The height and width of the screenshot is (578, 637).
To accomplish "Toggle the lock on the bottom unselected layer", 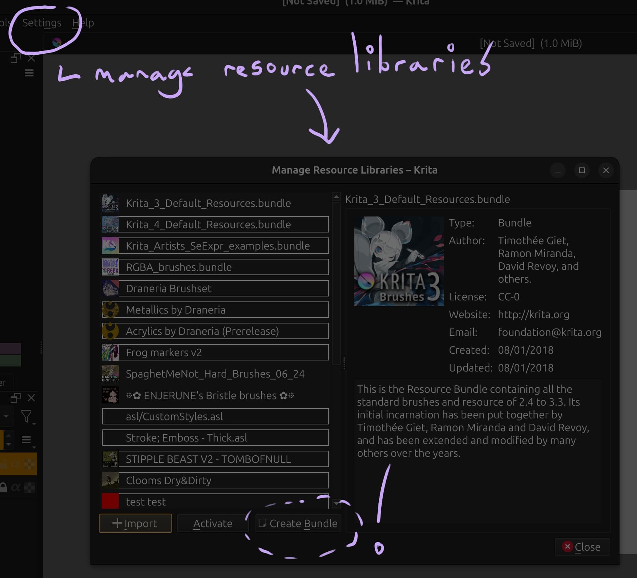I will [x=3, y=487].
